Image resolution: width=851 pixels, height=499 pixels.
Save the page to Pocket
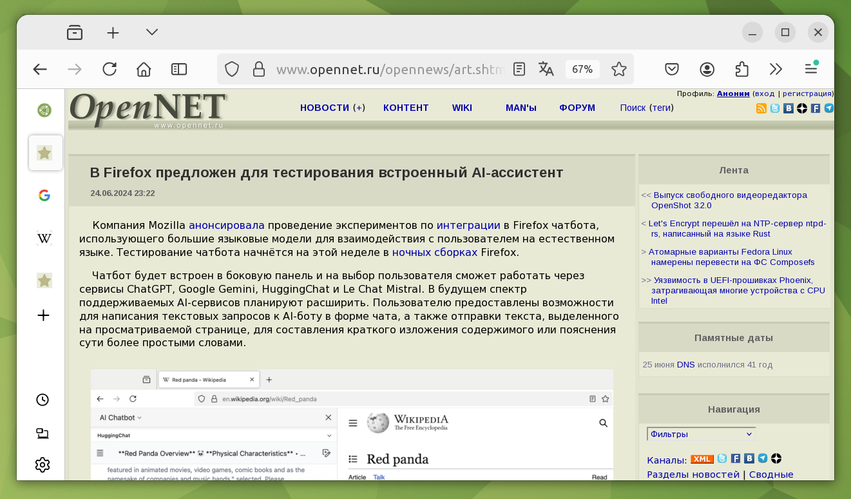[672, 69]
